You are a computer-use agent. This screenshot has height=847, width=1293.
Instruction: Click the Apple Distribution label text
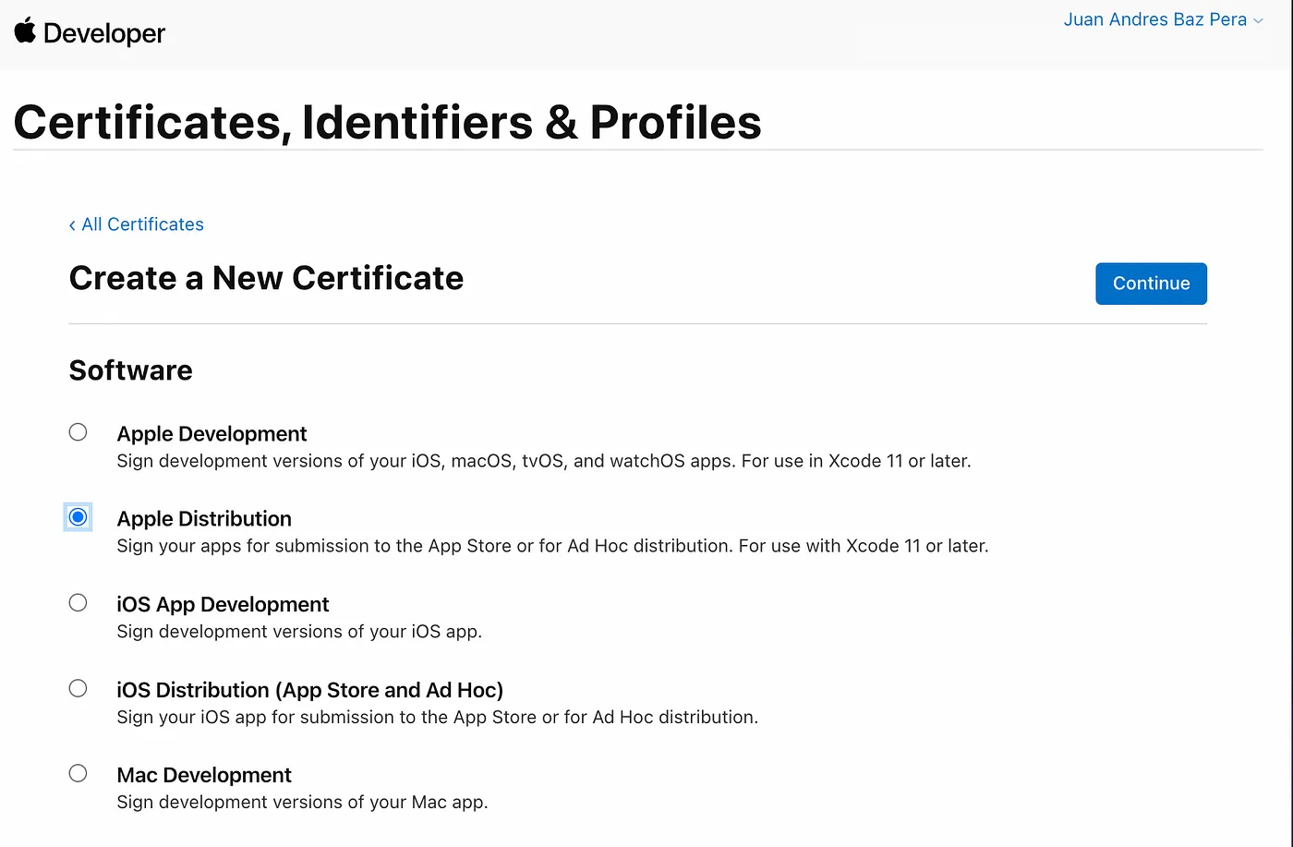point(204,519)
